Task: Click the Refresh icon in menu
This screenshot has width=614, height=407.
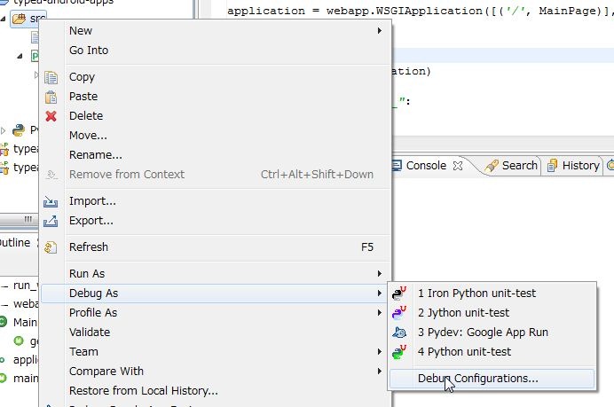Action: pyautogui.click(x=51, y=247)
